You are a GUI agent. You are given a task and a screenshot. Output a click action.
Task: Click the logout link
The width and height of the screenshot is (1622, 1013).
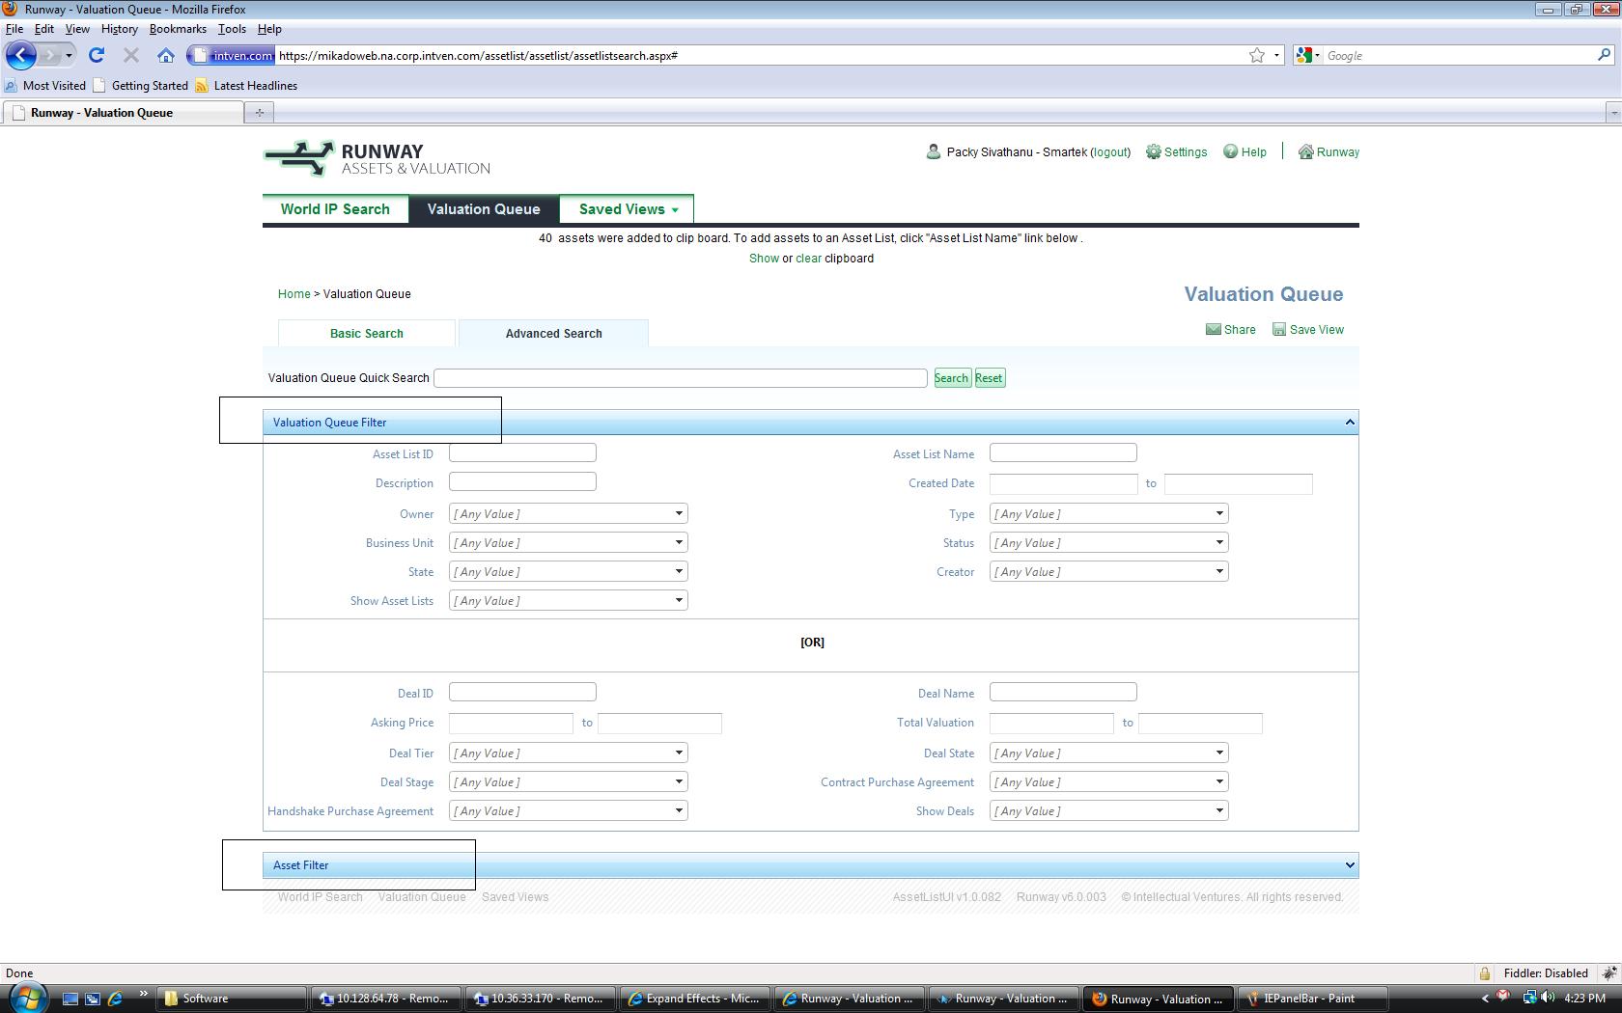1110,152
